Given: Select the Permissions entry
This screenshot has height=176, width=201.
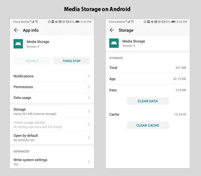Looking at the screenshot, I should pyautogui.click(x=52, y=87).
